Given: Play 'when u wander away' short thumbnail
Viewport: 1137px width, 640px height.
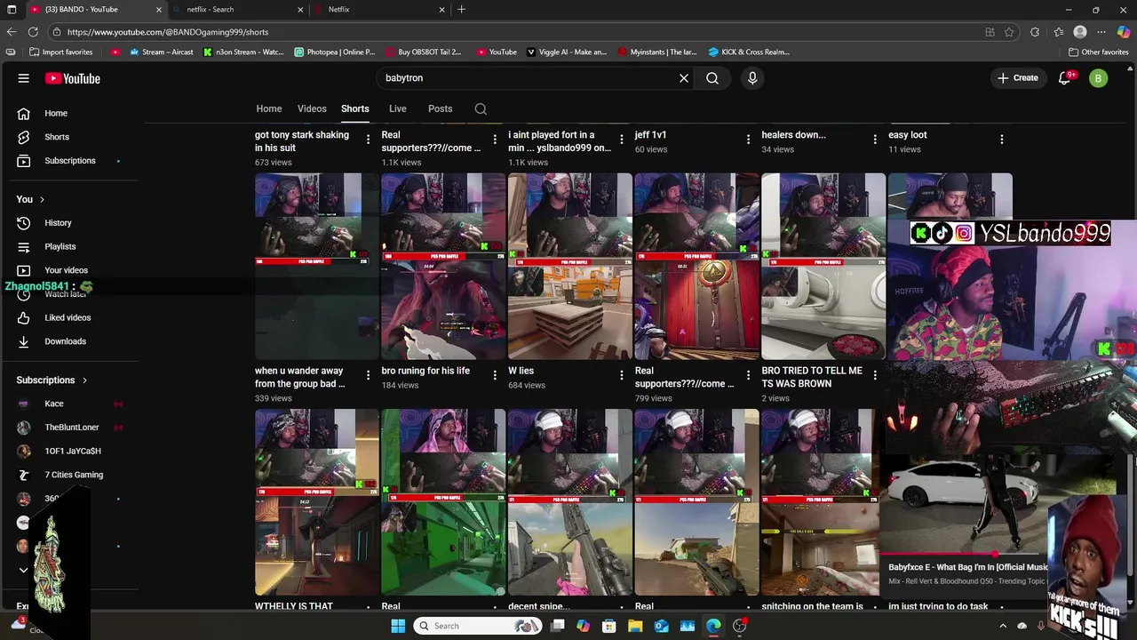Looking at the screenshot, I should tap(316, 266).
